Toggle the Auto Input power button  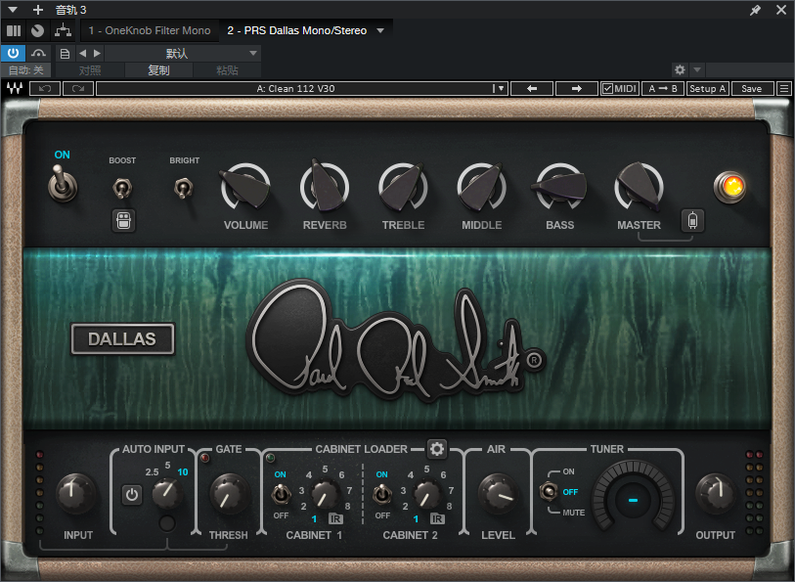tap(132, 494)
